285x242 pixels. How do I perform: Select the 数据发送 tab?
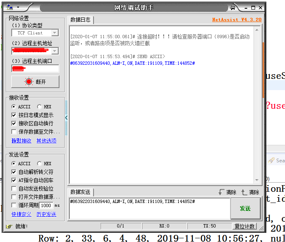[x=81, y=192]
